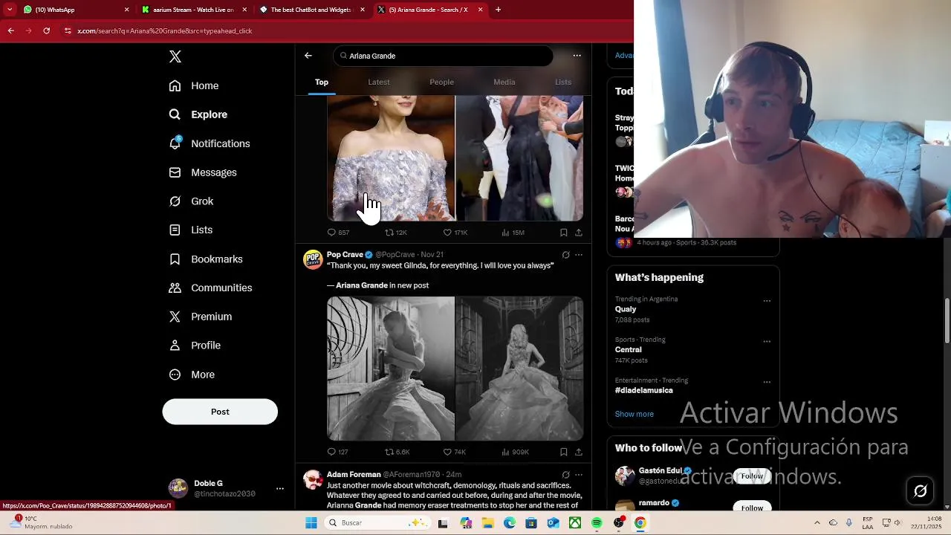Like the Pop Crave post with 74K likes

454,452
